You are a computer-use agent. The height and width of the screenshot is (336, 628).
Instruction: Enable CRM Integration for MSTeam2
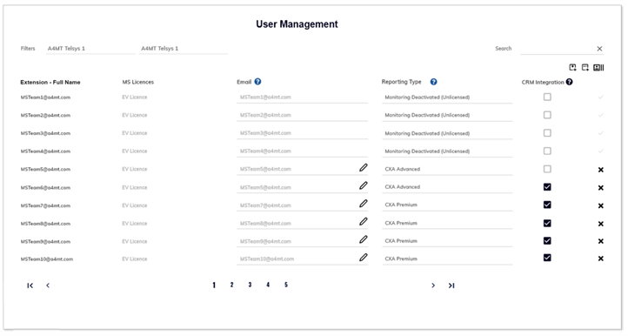[547, 115]
